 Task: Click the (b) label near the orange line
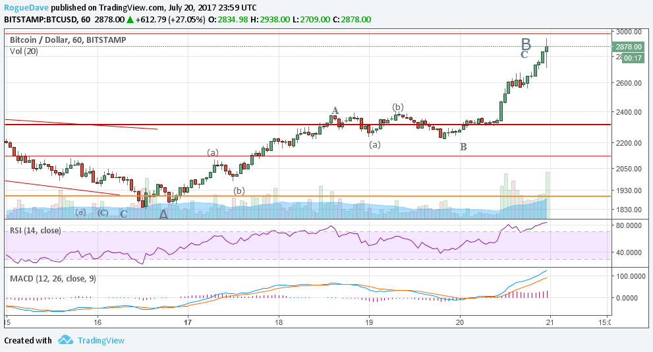[239, 191]
